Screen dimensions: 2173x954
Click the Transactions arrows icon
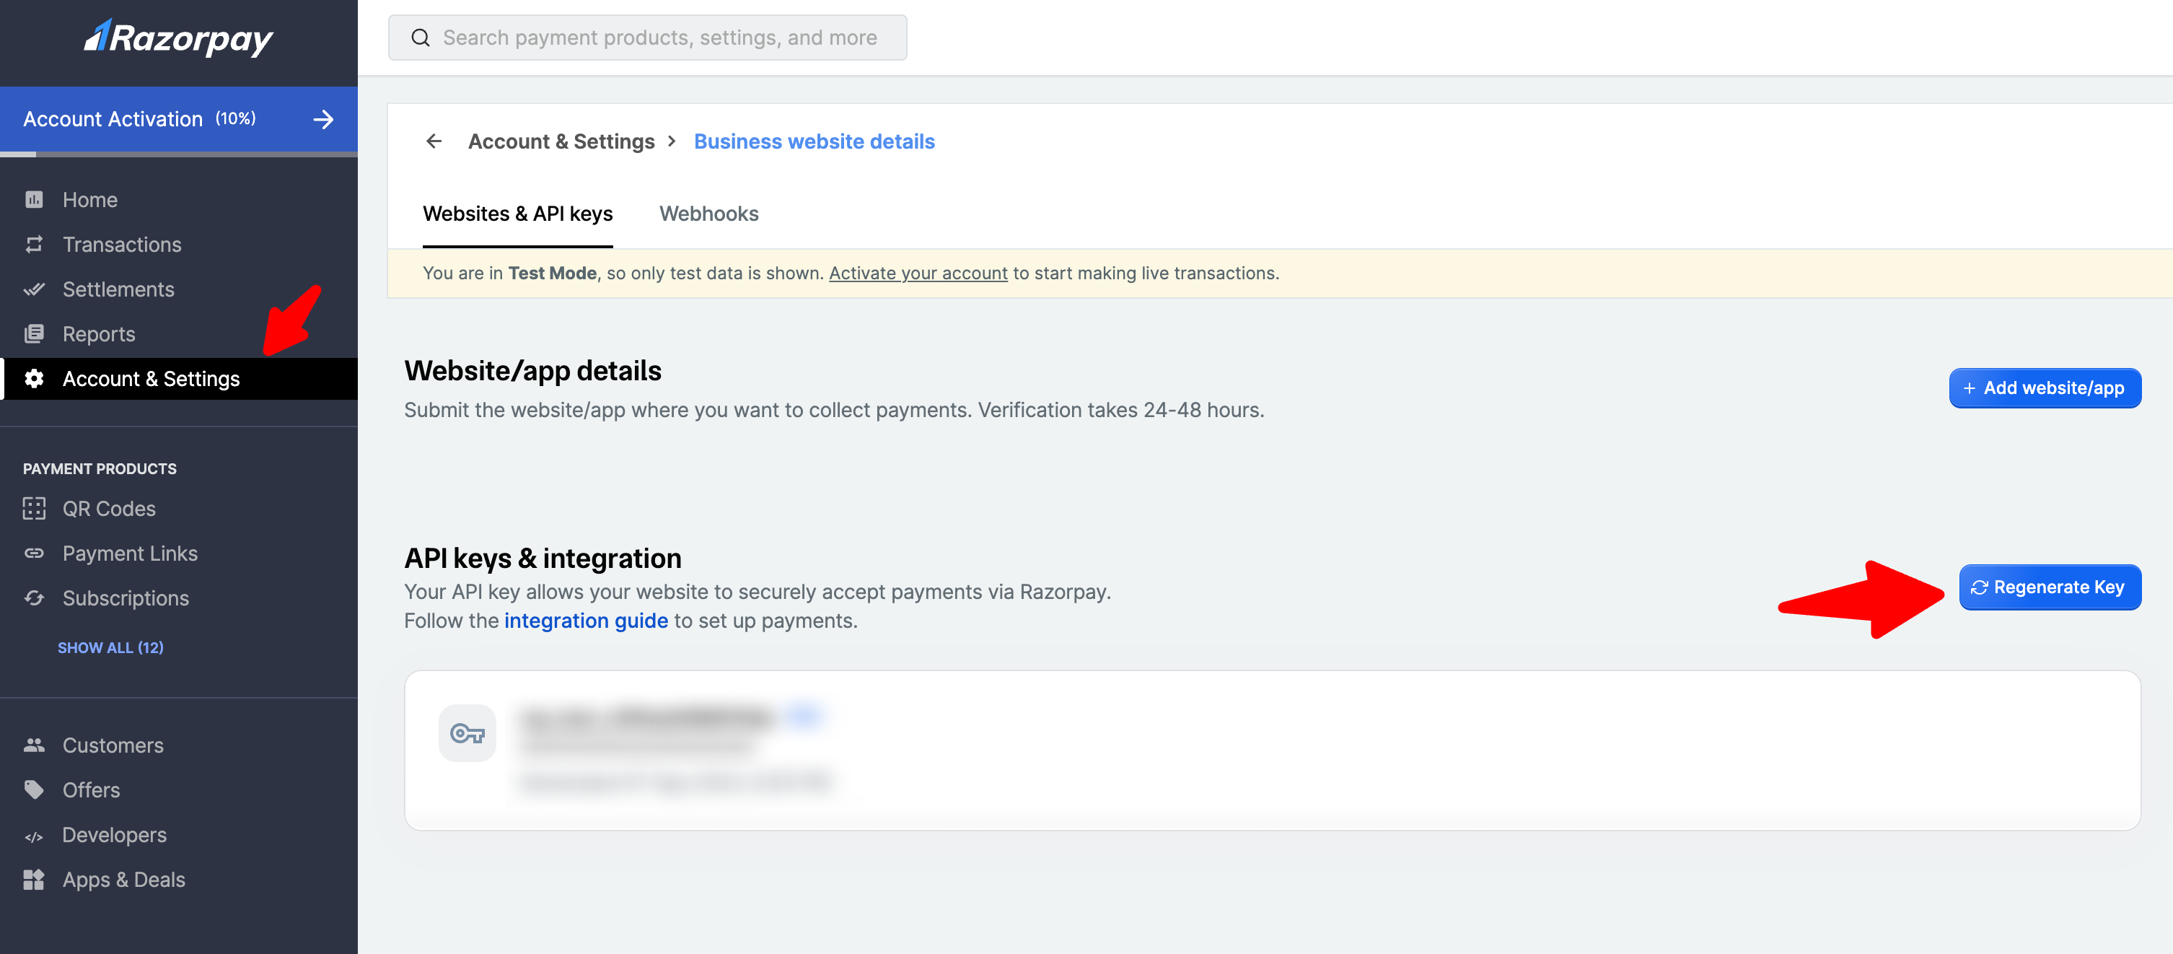tap(34, 245)
